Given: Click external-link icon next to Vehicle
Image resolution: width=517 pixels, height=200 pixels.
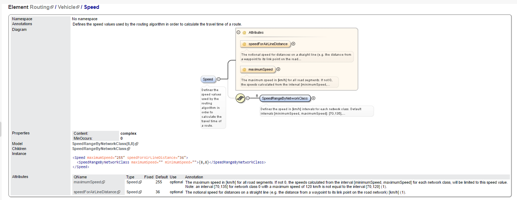Looking at the screenshot, I should click(78, 7).
